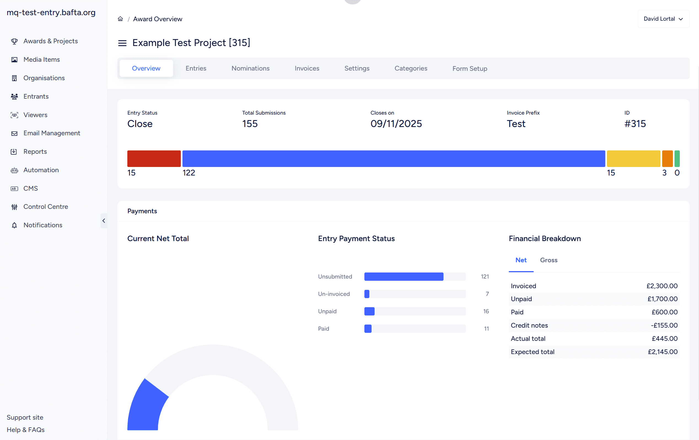
Task: Click the Notifications bell icon
Action: 14,225
